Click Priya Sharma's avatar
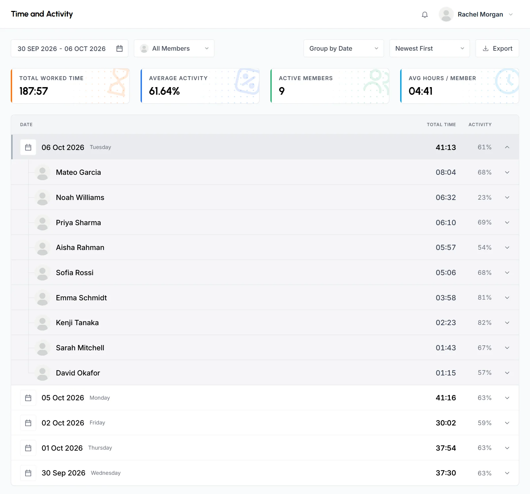The width and height of the screenshot is (530, 494). click(x=42, y=222)
